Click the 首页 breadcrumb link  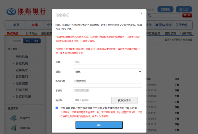167,40
